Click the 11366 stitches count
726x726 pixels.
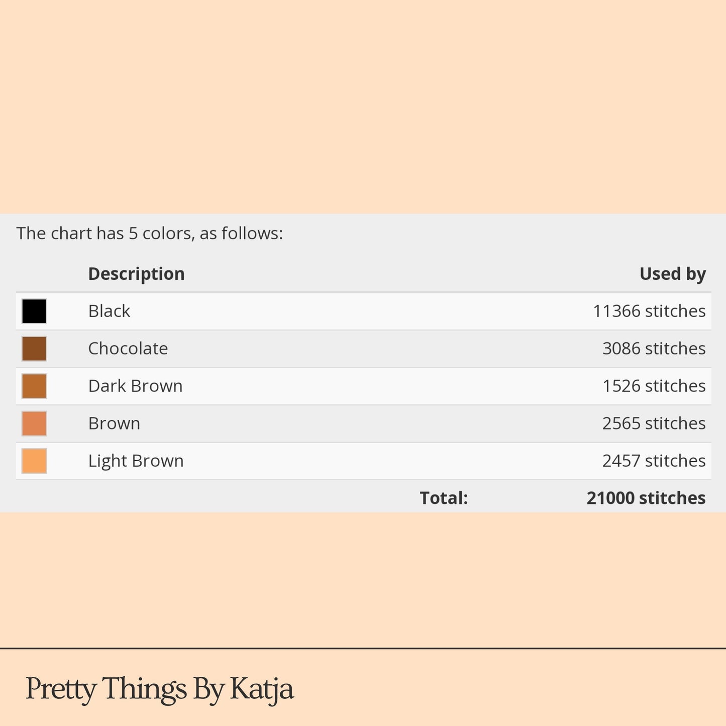pyautogui.click(x=649, y=311)
